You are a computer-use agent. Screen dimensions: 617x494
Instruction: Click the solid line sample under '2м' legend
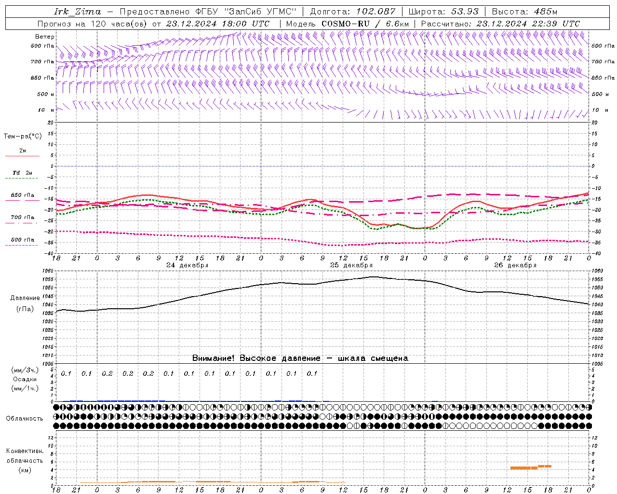click(x=22, y=156)
